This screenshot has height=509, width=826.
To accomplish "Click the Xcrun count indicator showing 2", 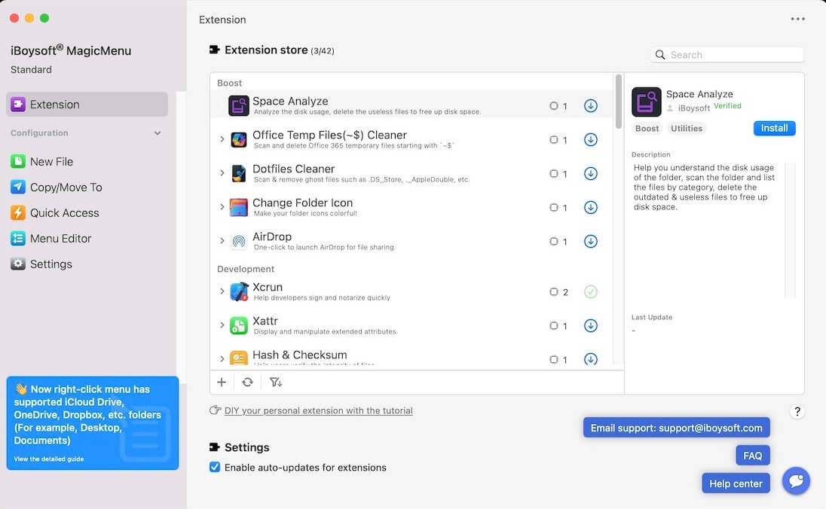I will pyautogui.click(x=559, y=291).
